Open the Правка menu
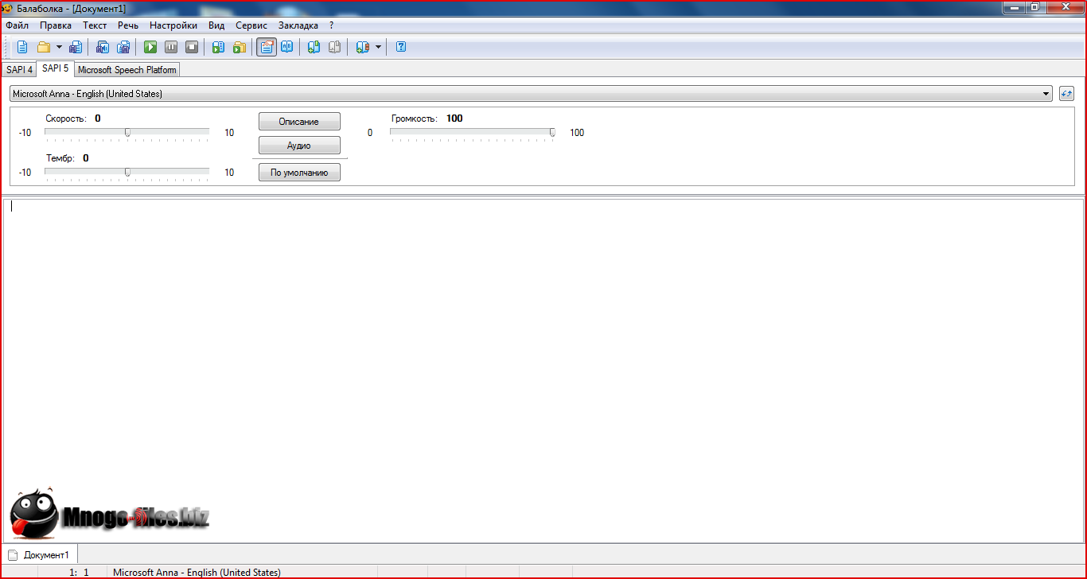The image size is (1087, 579). (56, 25)
